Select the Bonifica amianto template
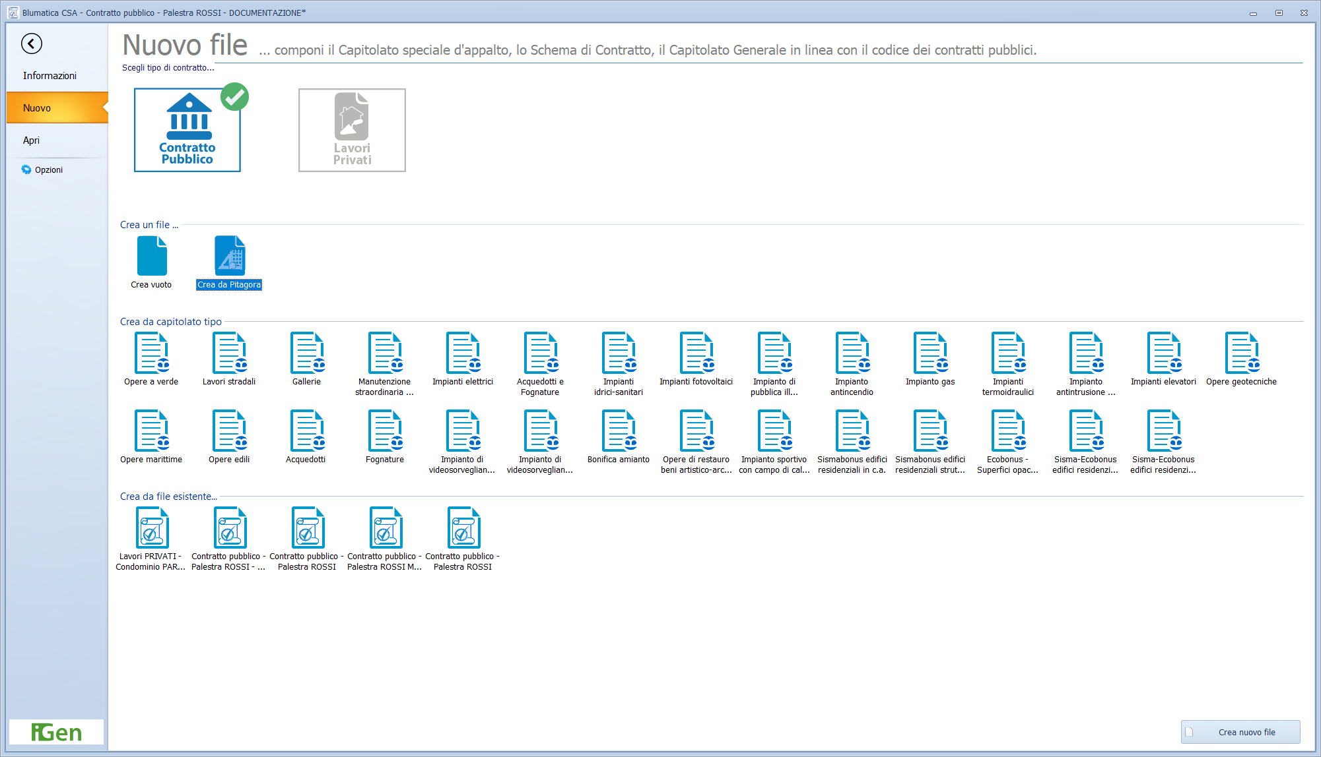The width and height of the screenshot is (1321, 757). 619,437
